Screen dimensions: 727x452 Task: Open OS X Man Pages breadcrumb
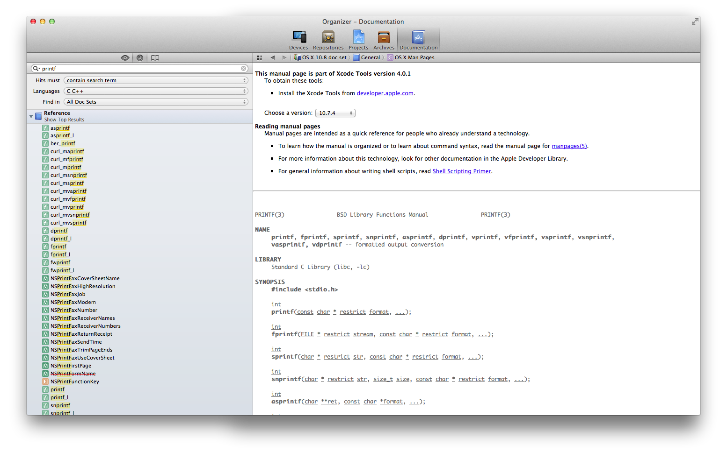tap(411, 58)
